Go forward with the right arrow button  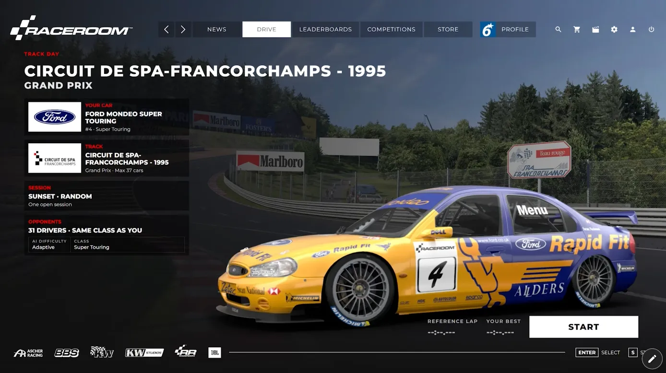pyautogui.click(x=183, y=29)
